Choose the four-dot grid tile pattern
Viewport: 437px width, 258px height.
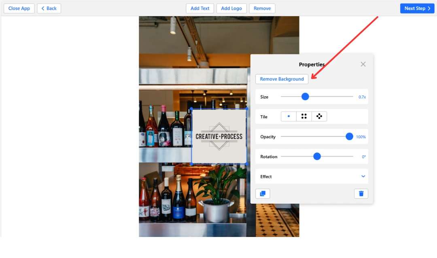pyautogui.click(x=304, y=116)
